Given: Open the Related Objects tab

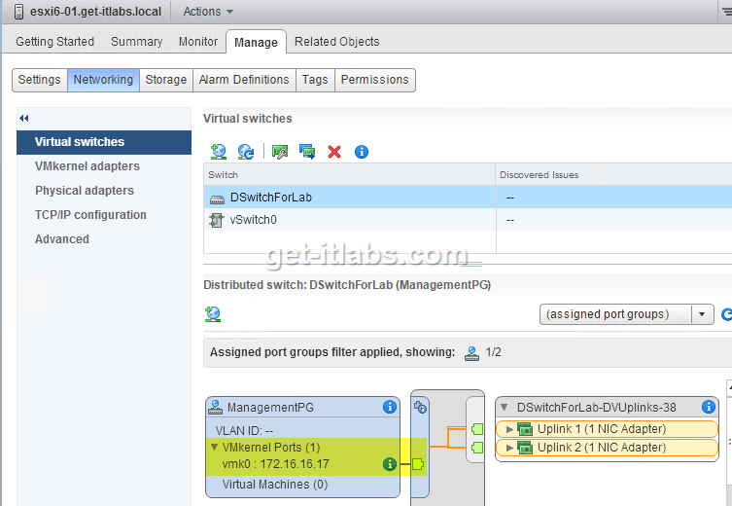Looking at the screenshot, I should (337, 42).
